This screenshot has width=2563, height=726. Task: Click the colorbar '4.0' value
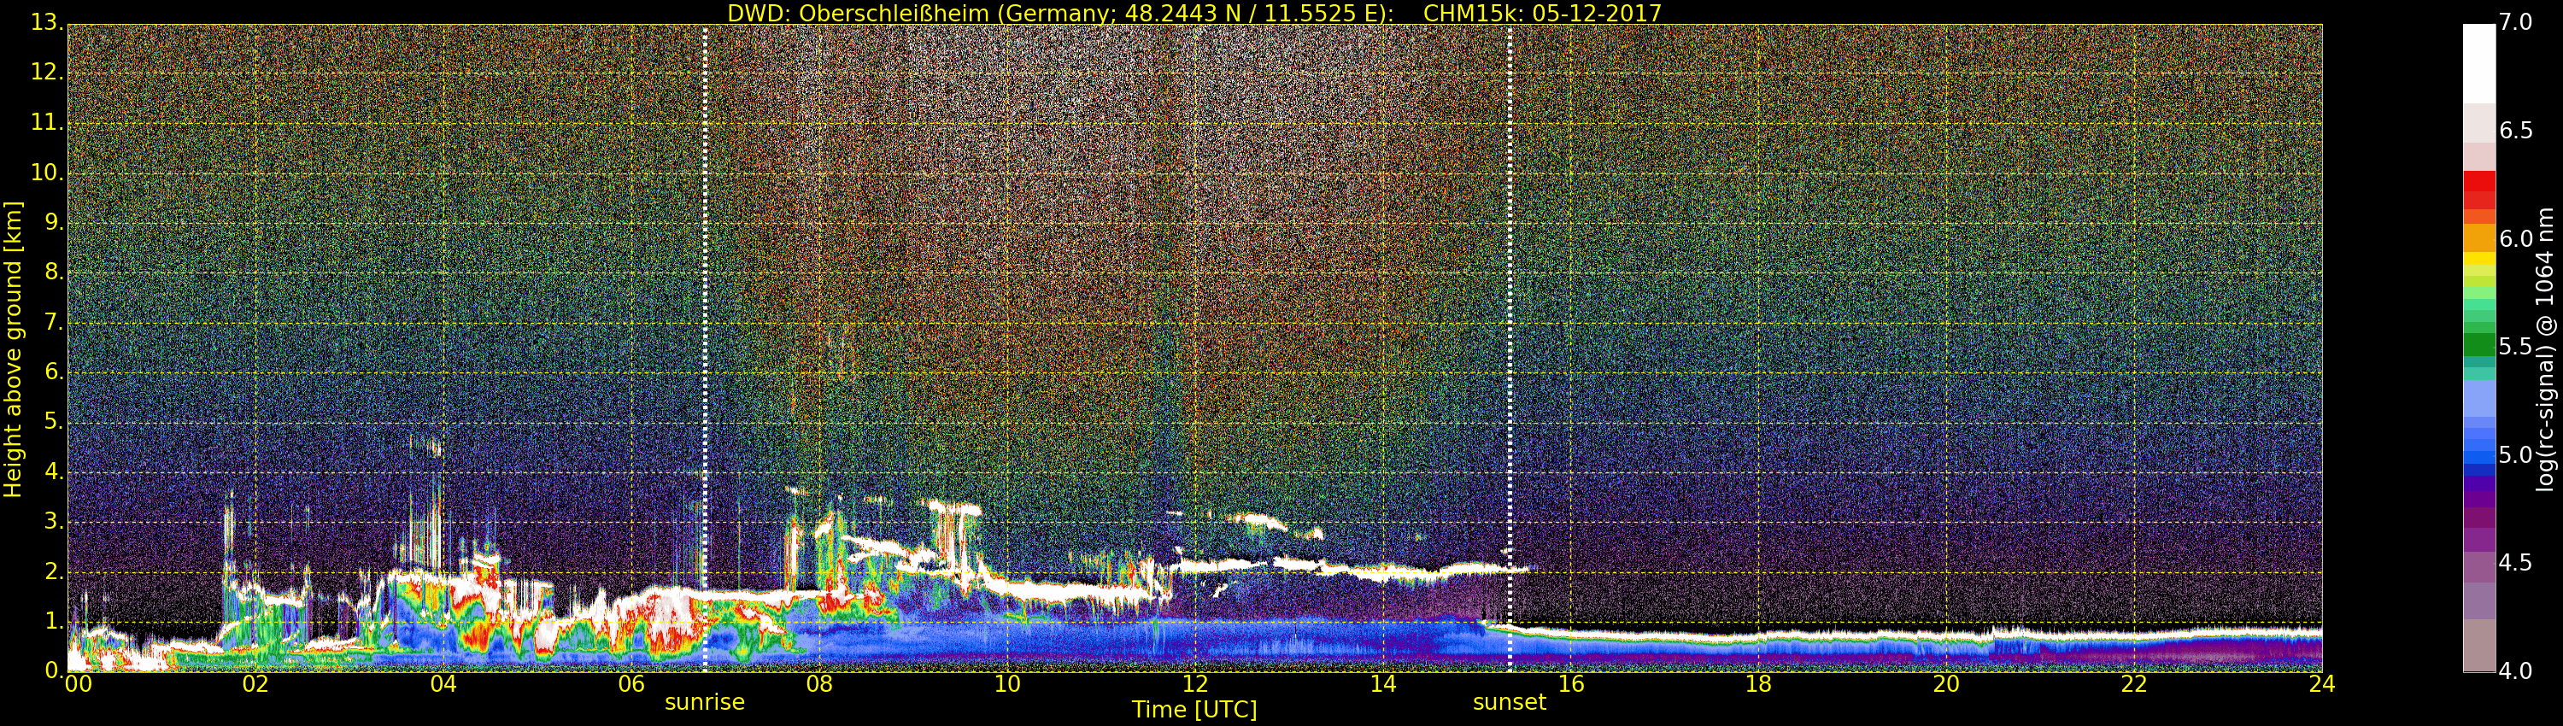click(x=2515, y=671)
